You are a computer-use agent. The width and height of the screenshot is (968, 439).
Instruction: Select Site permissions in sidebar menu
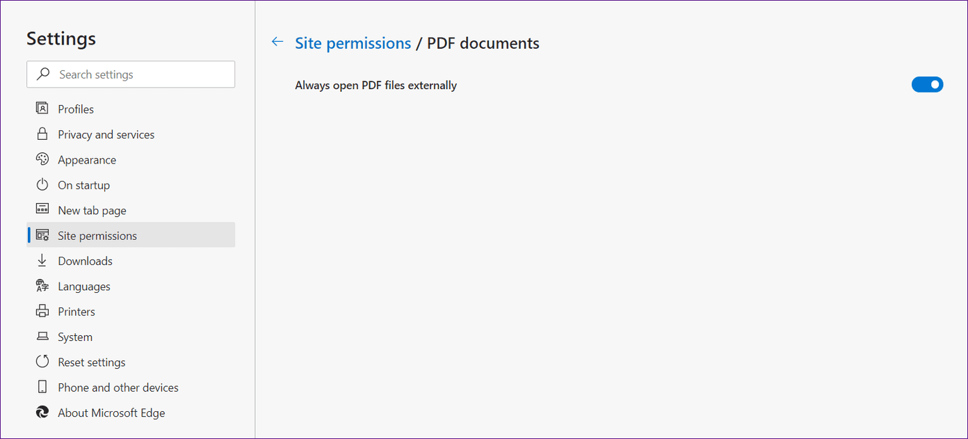pos(131,235)
